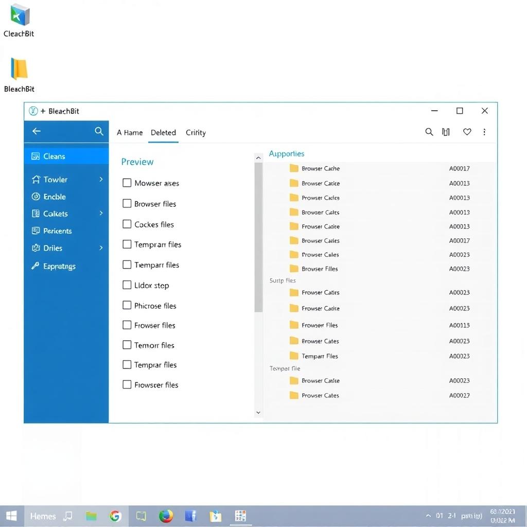The height and width of the screenshot is (527, 527).
Task: Click the toolbar search icon at top right
Action: pyautogui.click(x=429, y=132)
